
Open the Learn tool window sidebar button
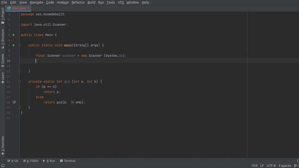tap(3, 77)
